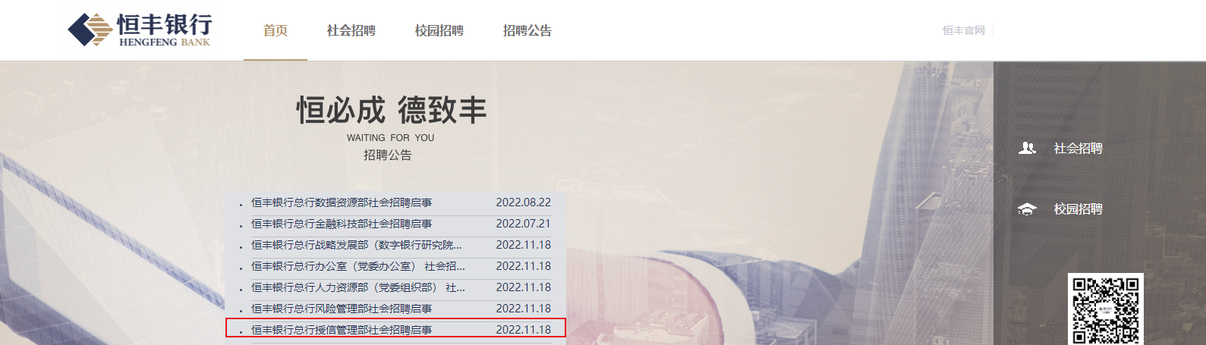Click the graduation cap icon beside 校园招聘
1206x345 pixels.
(1027, 209)
